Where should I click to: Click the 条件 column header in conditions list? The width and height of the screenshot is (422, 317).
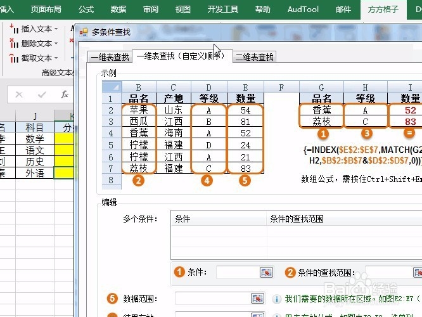pos(219,219)
